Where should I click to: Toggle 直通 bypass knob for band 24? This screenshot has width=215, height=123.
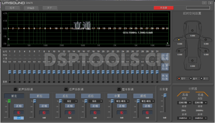(x=123, y=82)
